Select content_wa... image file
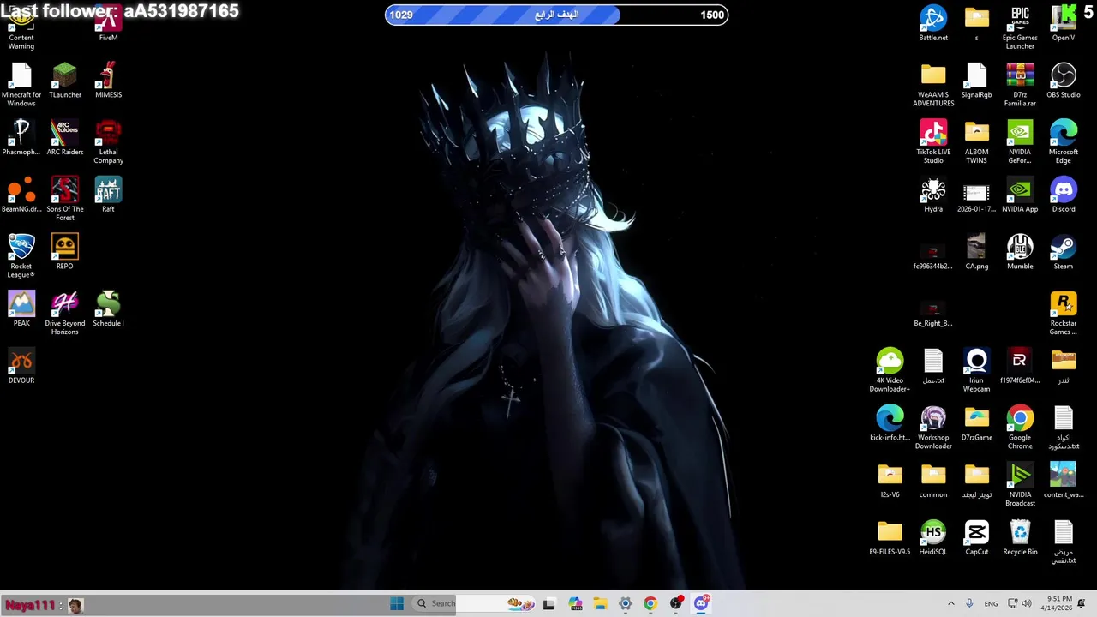The height and width of the screenshot is (617, 1097). click(1064, 481)
